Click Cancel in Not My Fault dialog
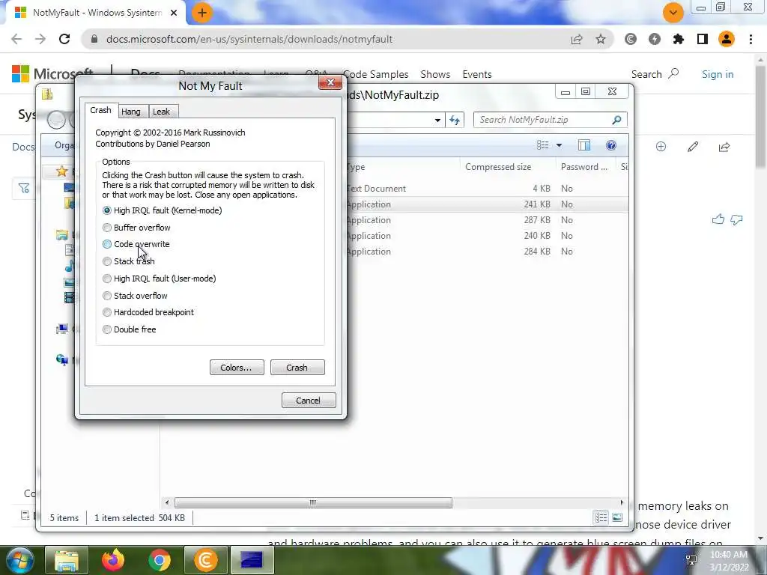 (x=309, y=400)
